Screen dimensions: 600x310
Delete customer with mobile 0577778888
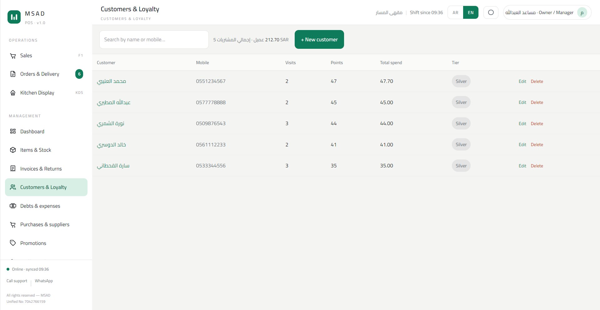coord(537,102)
